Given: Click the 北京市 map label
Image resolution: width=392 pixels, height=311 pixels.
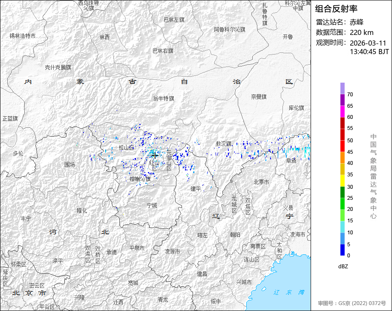Looking at the screenshot, I should coord(29,293).
